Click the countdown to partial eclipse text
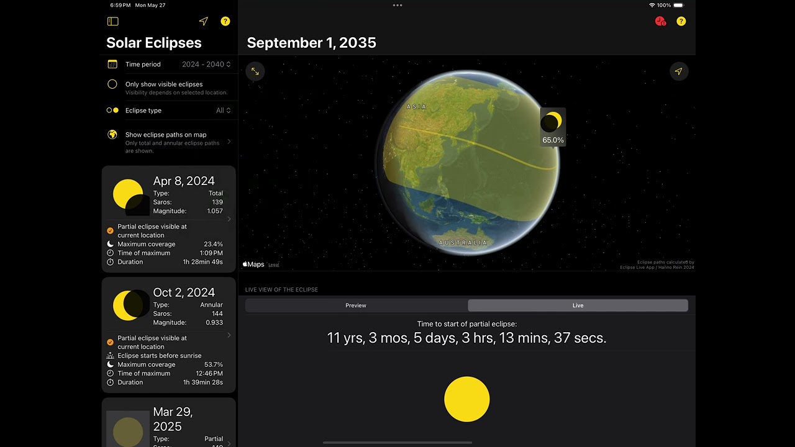Screen dimensions: 795x447 click(x=466, y=338)
